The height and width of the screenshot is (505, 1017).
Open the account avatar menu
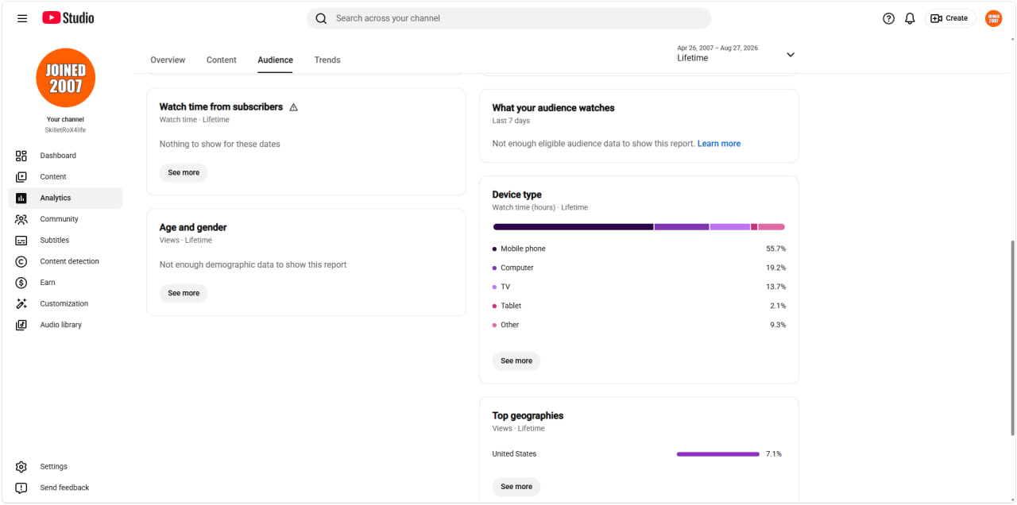[x=994, y=18]
